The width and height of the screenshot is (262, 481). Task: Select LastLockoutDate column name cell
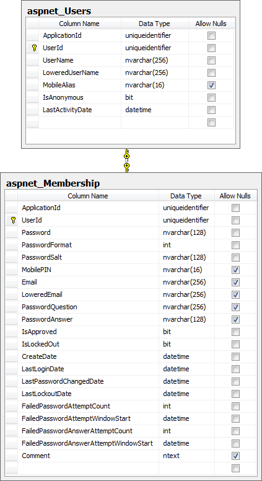coord(88,394)
